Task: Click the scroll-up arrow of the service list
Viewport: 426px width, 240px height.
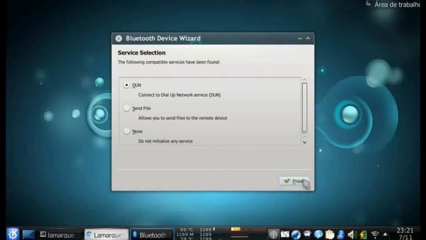Action: (x=305, y=80)
